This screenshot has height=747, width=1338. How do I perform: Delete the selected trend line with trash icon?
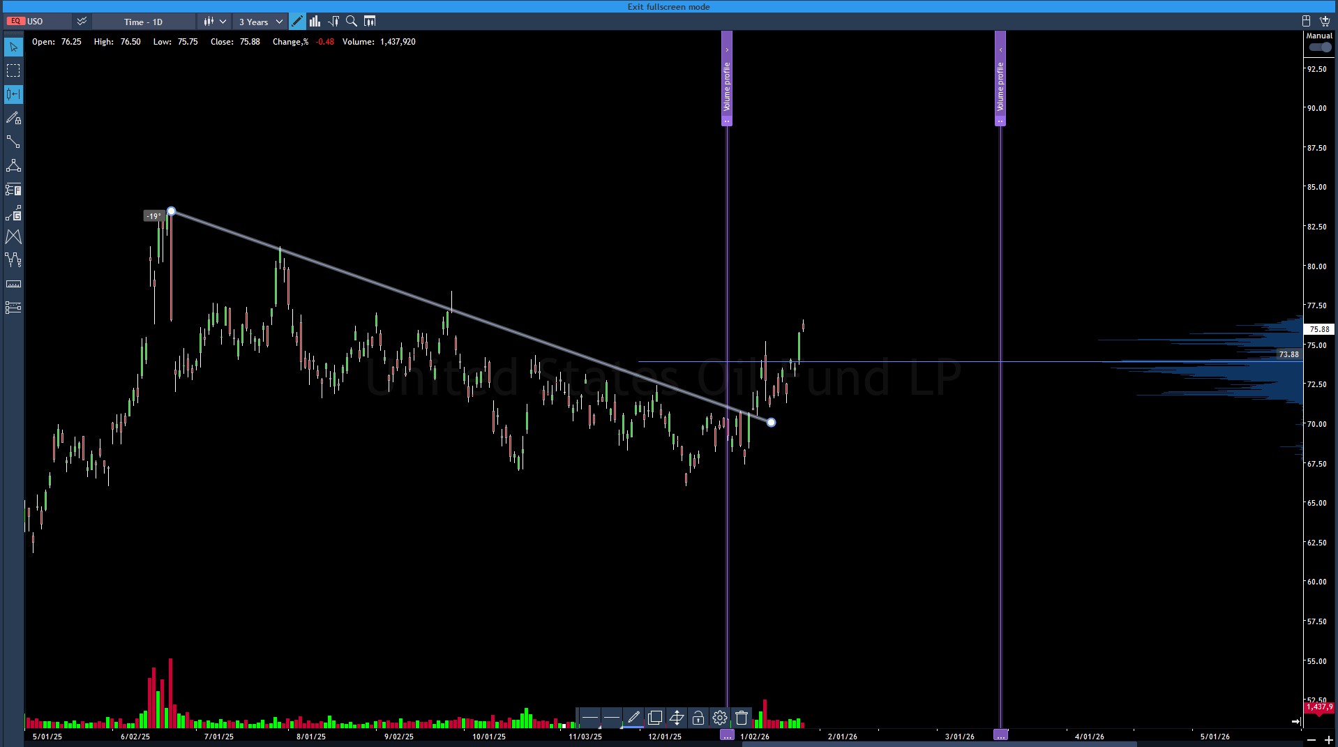[x=742, y=718]
